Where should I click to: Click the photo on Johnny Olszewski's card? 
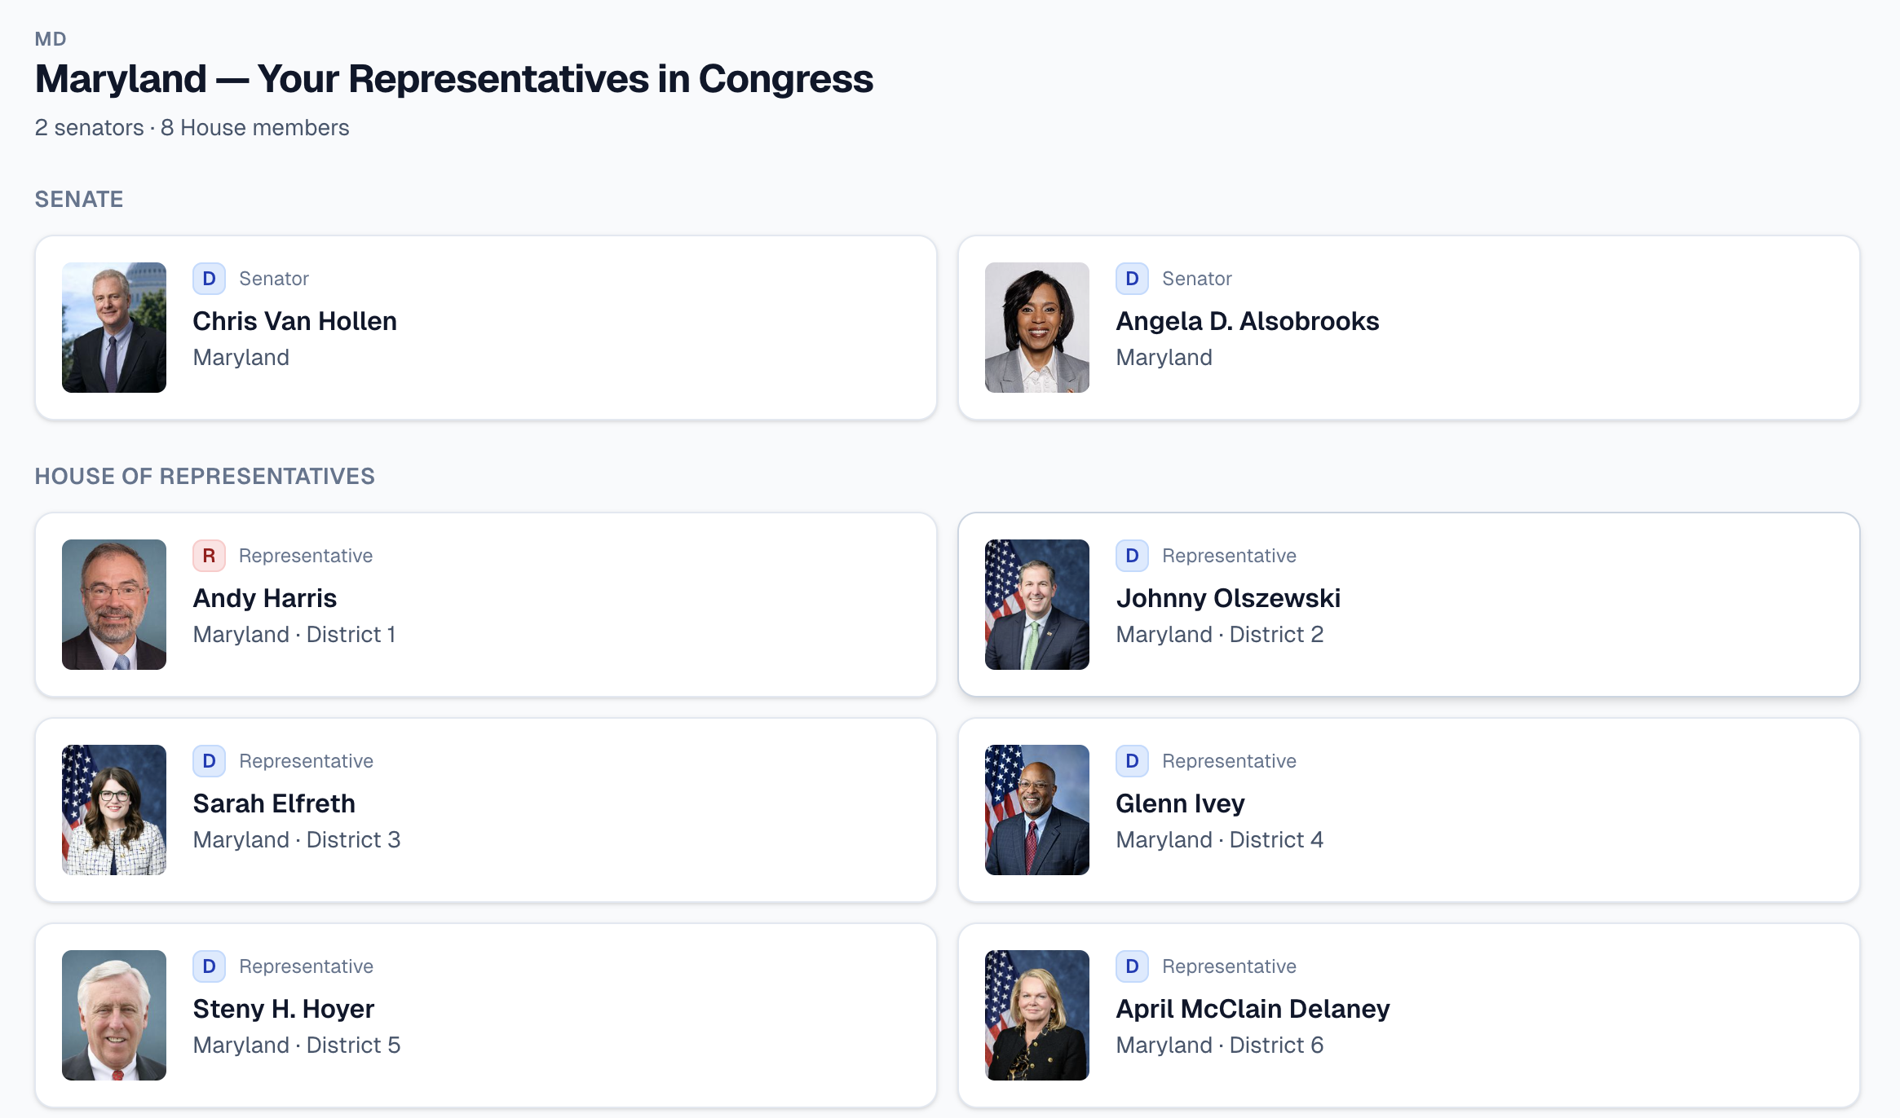tap(1036, 605)
